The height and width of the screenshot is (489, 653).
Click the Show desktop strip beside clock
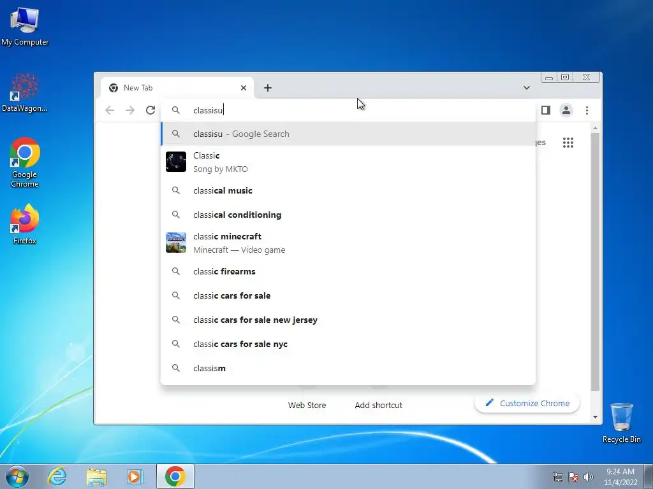(x=649, y=476)
